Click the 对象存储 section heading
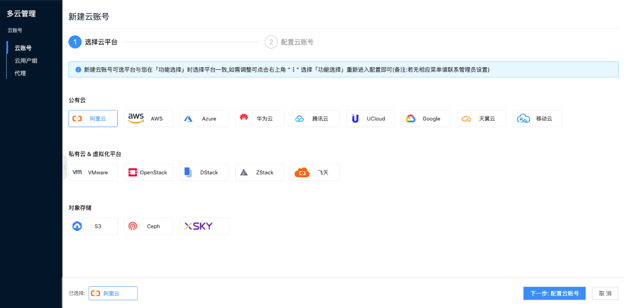 coord(80,207)
